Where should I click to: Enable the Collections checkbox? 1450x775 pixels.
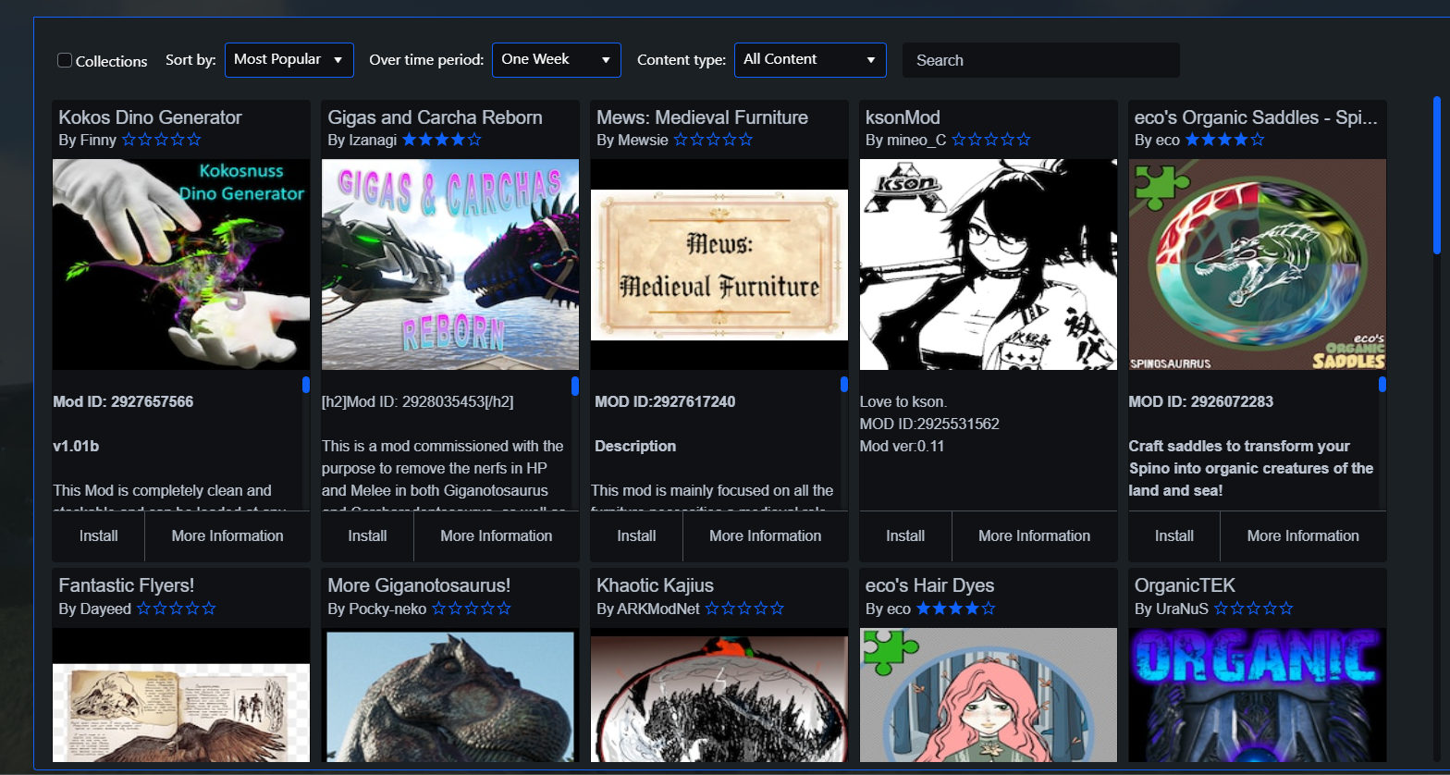click(65, 60)
